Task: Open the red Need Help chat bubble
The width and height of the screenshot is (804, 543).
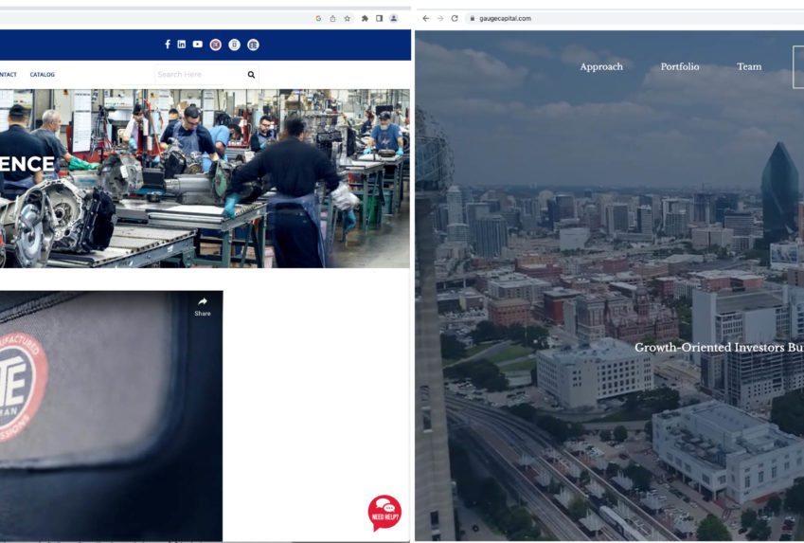Action: pos(384,512)
